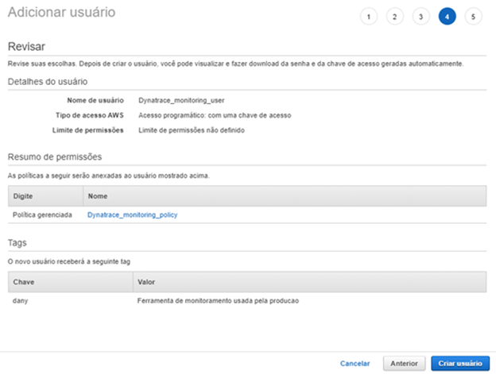
Task: Cancel user creation via Cancelar link
Action: (355, 363)
